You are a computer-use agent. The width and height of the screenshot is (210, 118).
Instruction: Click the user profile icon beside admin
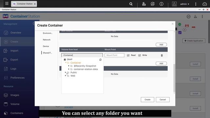pyautogui.click(x=174, y=4)
